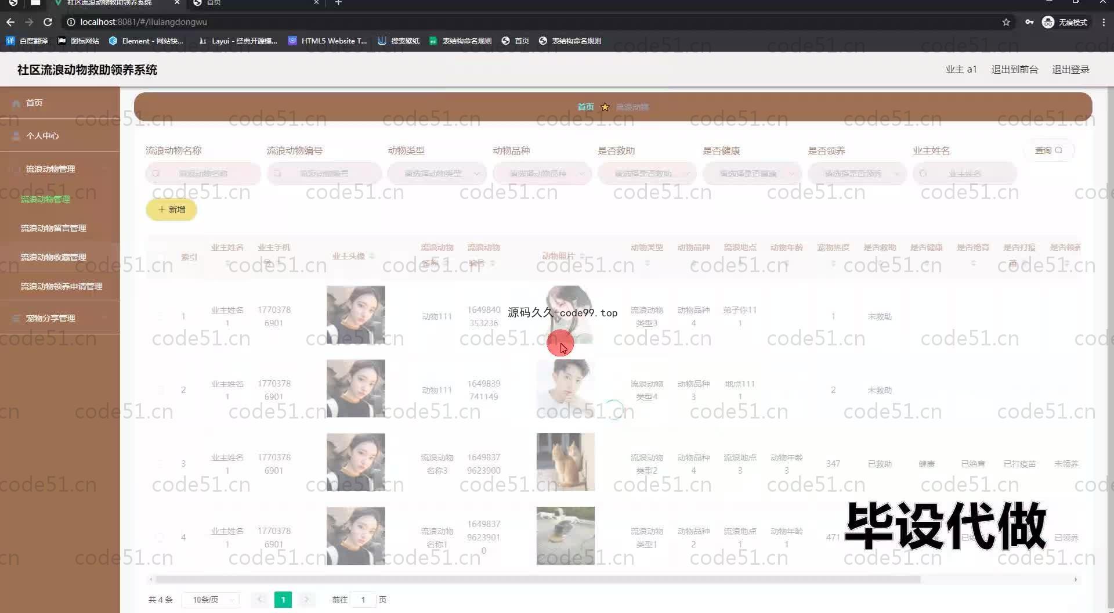
Task: Open the 是否健康 filter dropdown
Action: pos(752,174)
